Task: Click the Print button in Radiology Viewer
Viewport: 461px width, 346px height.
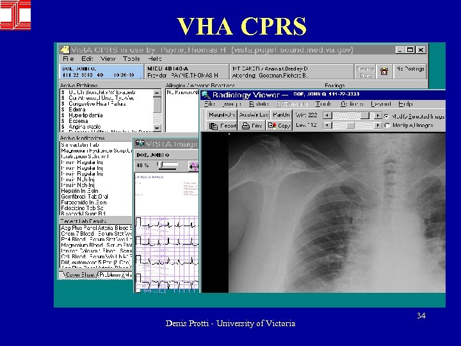Action: [x=252, y=126]
